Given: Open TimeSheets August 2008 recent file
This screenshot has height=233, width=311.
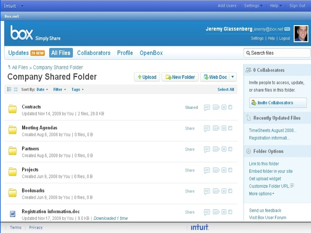Looking at the screenshot, I should pos(272,130).
